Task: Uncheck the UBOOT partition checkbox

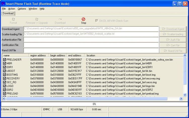Action: 5,71
